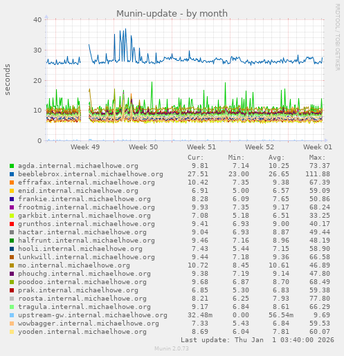Screen dimensions: 344x356
Task: Select the upstream-gw.internal.michaelhowe.org label
Action: click(93, 315)
